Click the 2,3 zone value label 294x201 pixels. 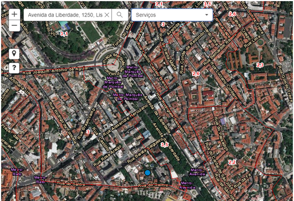point(260,65)
